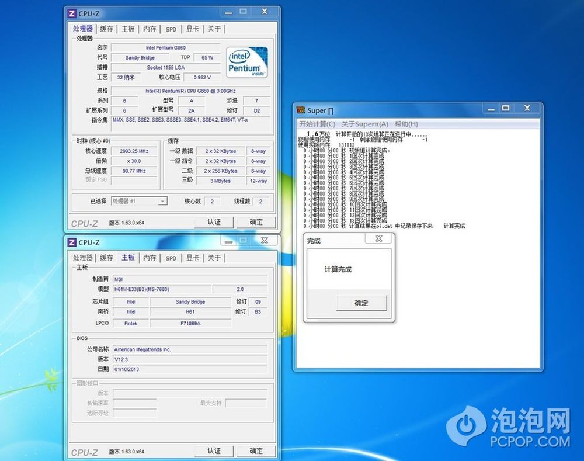Image resolution: width=584 pixels, height=461 pixels.
Task: Minimize the top CPU-Z window
Action: coord(229,12)
